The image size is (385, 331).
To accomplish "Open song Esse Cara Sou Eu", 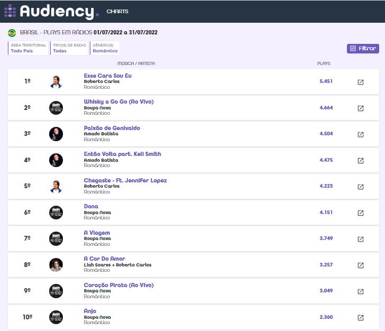I will (108, 76).
